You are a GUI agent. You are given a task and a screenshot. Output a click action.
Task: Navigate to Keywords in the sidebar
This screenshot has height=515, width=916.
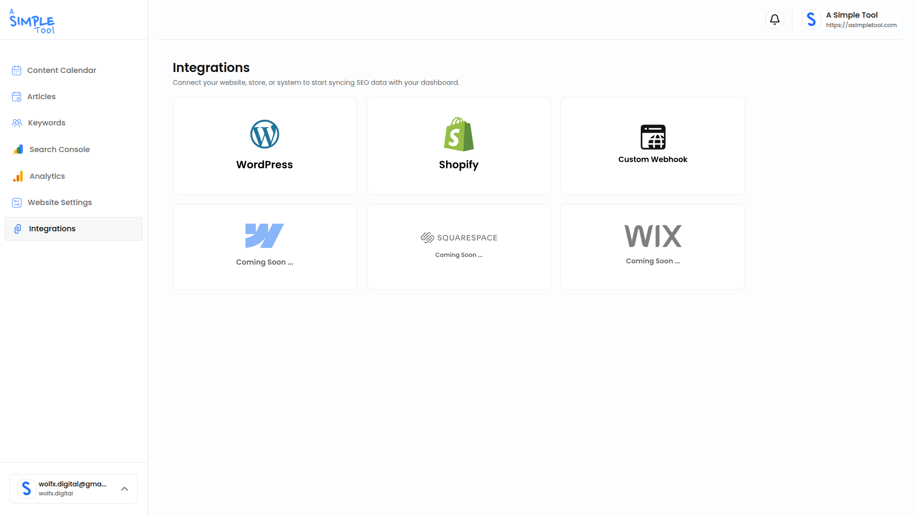46,123
